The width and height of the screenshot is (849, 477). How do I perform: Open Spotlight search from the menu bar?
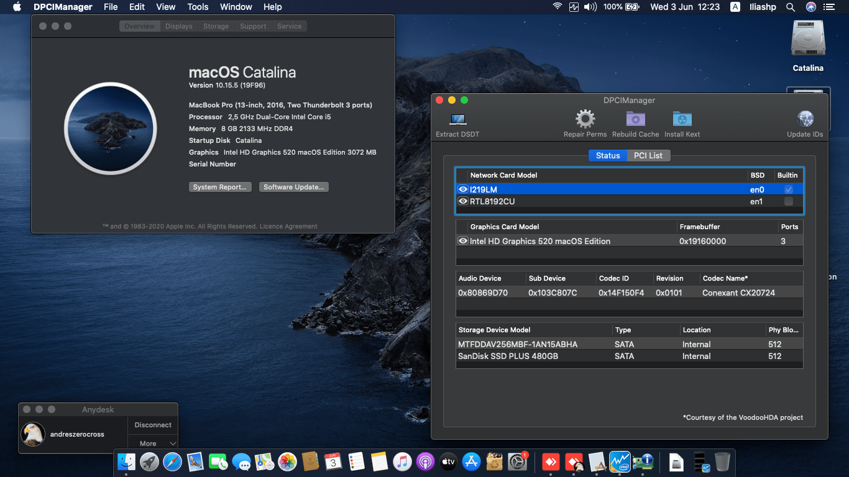click(790, 7)
